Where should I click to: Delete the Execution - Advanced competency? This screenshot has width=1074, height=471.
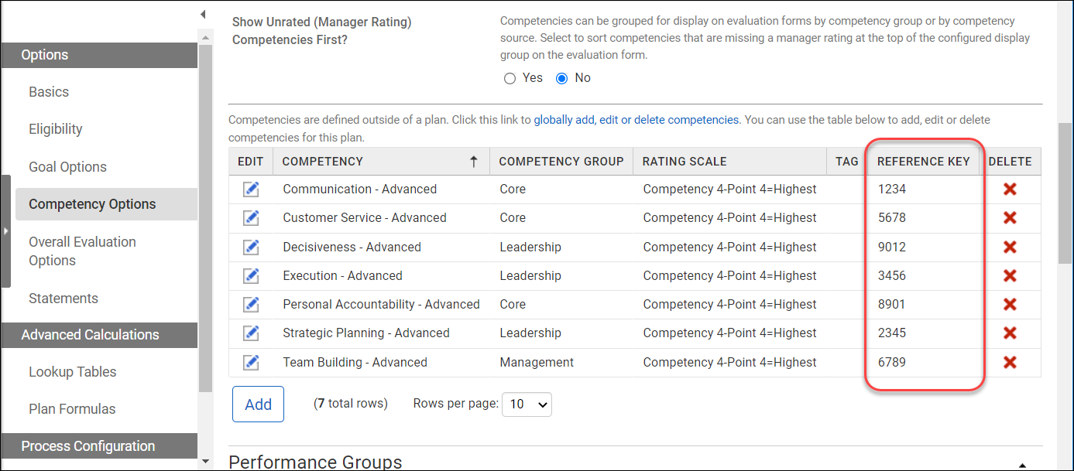tap(1011, 275)
